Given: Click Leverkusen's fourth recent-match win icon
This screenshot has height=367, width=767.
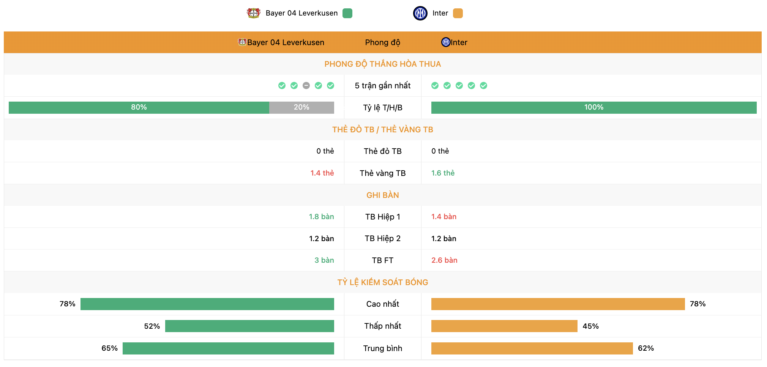Looking at the screenshot, I should coord(318,86).
